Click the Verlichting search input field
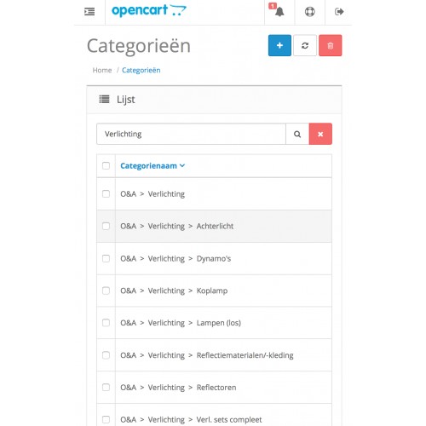426x426 pixels. click(x=191, y=134)
